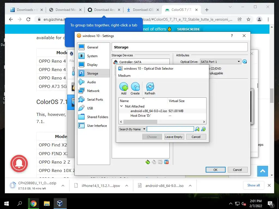This screenshot has width=279, height=209.
Task: Click Show all downloads
Action: pos(253,185)
